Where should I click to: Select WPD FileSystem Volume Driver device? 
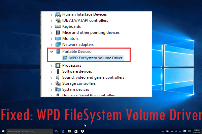pos(95,58)
